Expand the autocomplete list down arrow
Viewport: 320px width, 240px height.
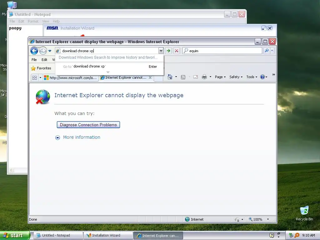pyautogui.click(x=108, y=72)
